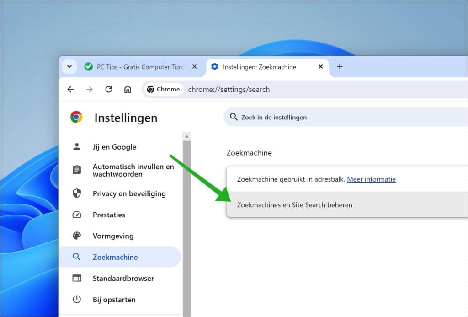Viewport: 468px width, 317px height.
Task: Click the browser window icon for Standaardbrowser
Action: (x=77, y=278)
